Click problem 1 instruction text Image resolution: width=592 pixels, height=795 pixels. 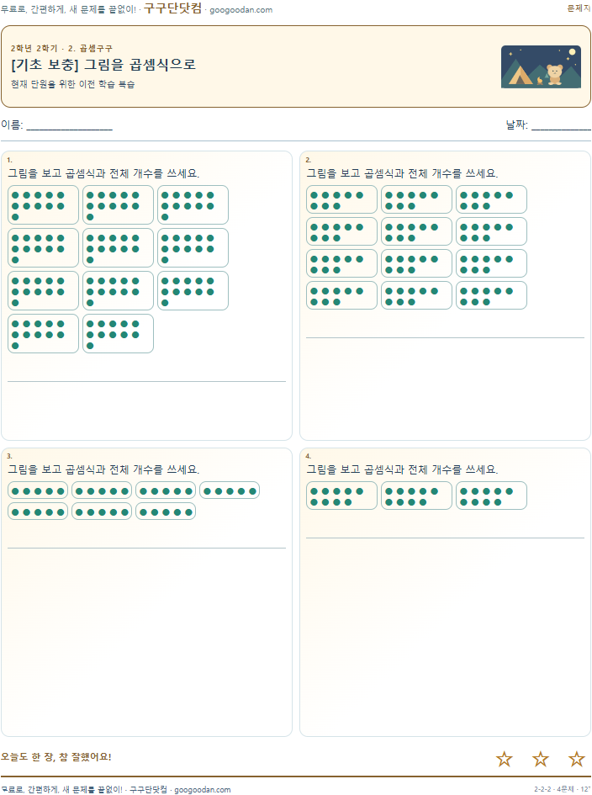pyautogui.click(x=103, y=173)
